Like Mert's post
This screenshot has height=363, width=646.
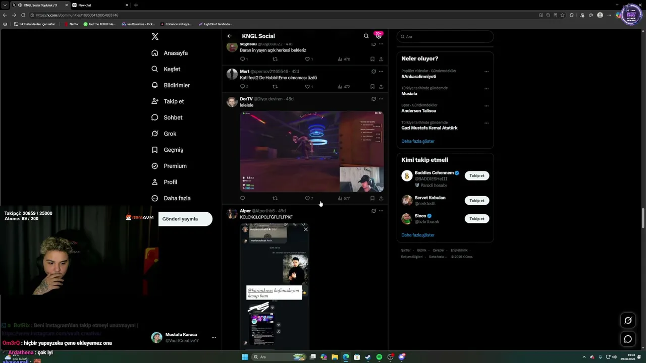tap(307, 87)
